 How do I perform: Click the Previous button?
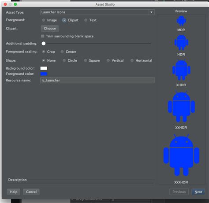[179, 192]
